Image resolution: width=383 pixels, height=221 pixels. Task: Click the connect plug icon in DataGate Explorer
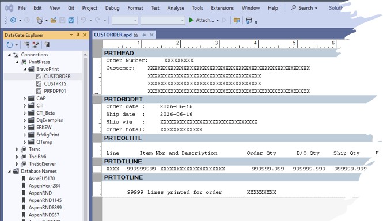(x=27, y=45)
